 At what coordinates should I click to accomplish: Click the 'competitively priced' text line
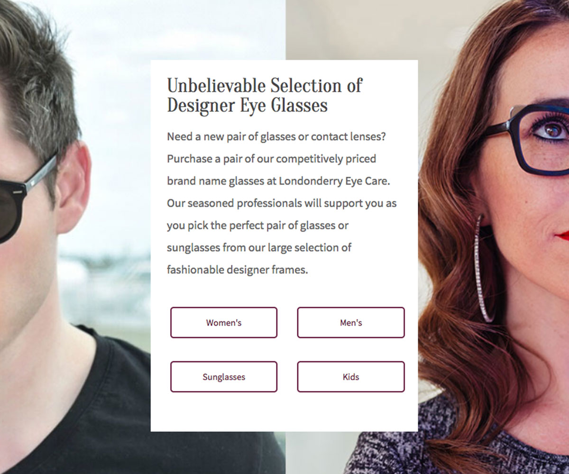click(x=326, y=159)
